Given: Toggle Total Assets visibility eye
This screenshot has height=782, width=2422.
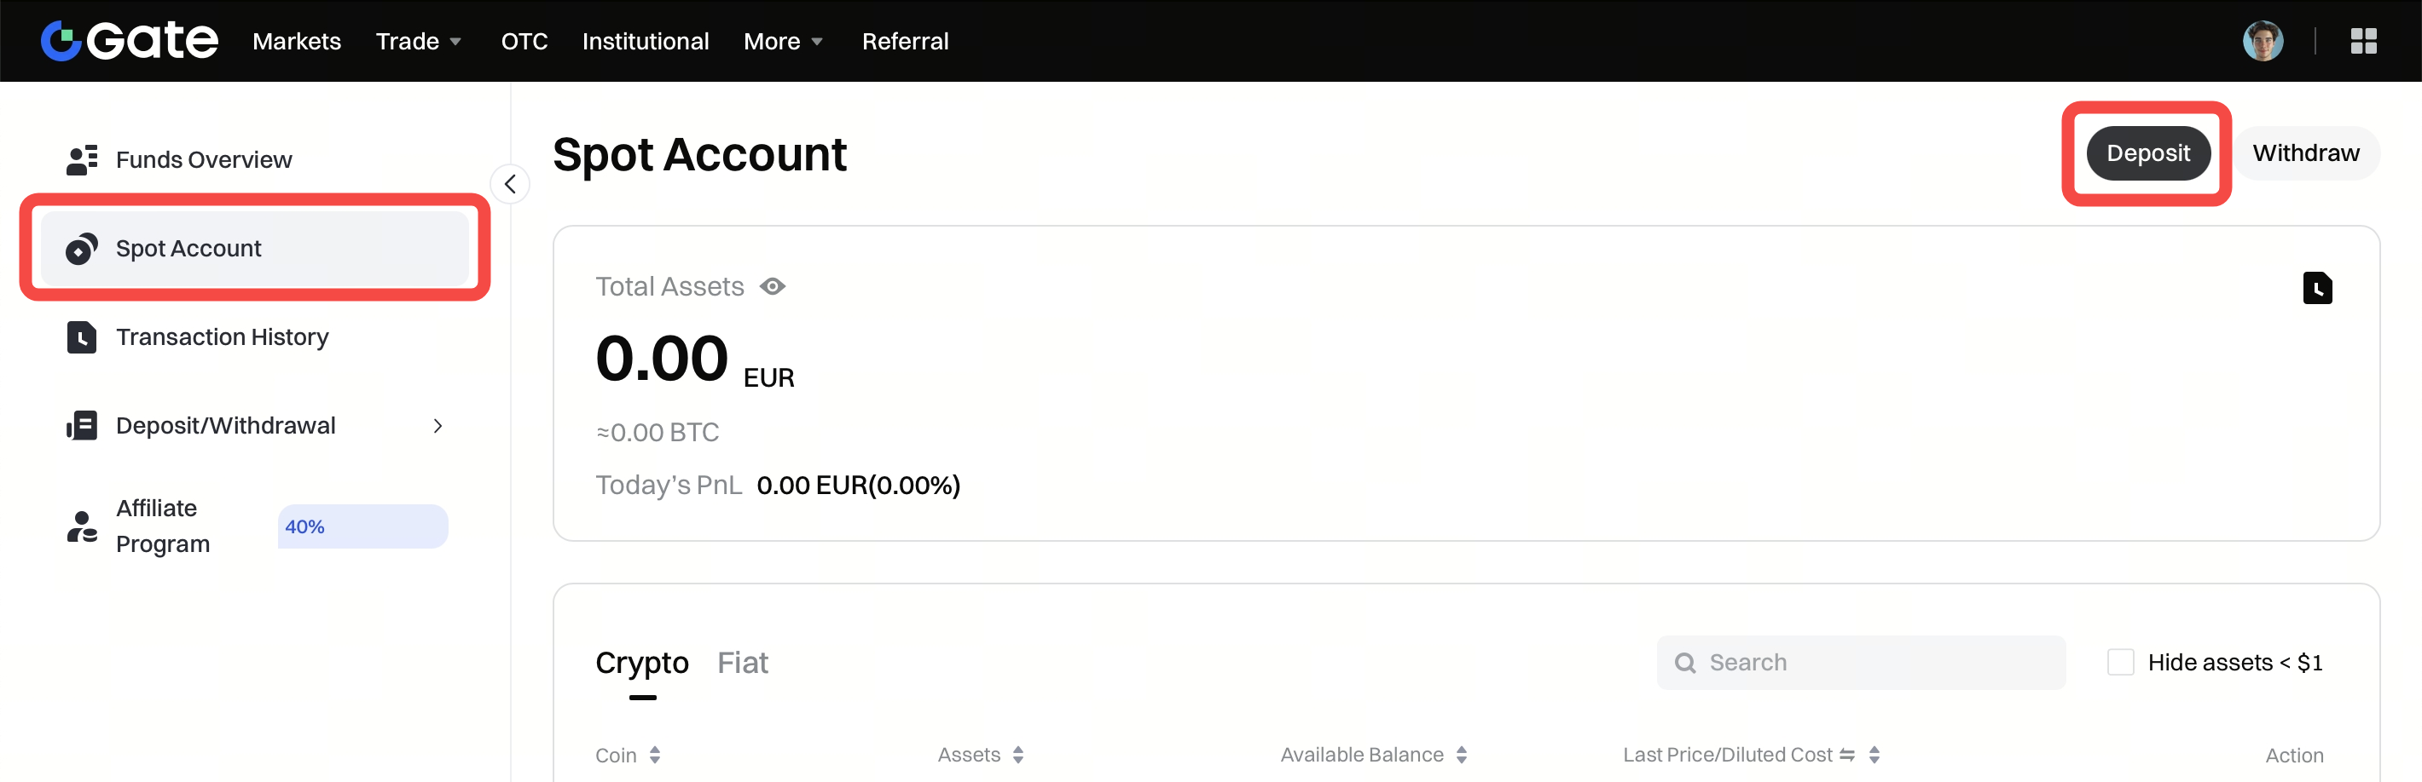Looking at the screenshot, I should point(773,286).
